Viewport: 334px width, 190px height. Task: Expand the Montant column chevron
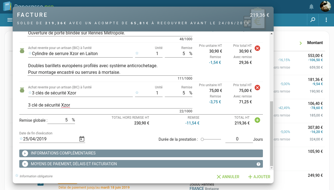pyautogui.click(x=301, y=43)
